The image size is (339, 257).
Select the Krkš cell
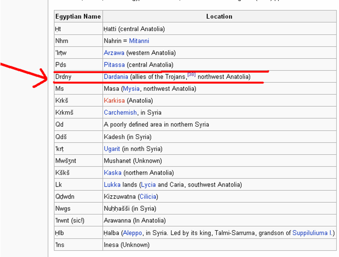click(78, 100)
